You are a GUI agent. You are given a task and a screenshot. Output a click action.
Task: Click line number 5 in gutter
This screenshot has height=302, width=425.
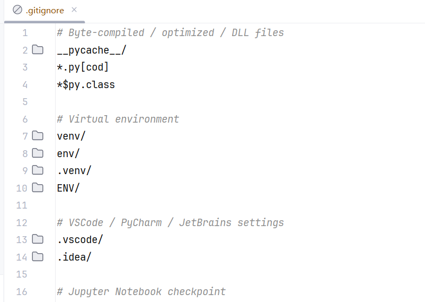[x=25, y=102]
